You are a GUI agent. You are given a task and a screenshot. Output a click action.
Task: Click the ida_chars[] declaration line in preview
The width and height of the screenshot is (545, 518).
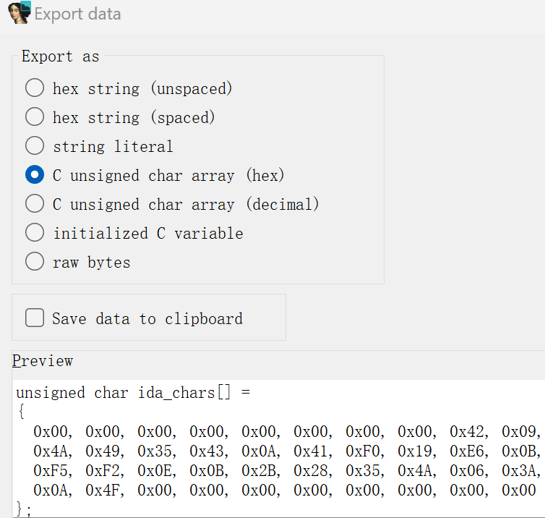tap(133, 394)
